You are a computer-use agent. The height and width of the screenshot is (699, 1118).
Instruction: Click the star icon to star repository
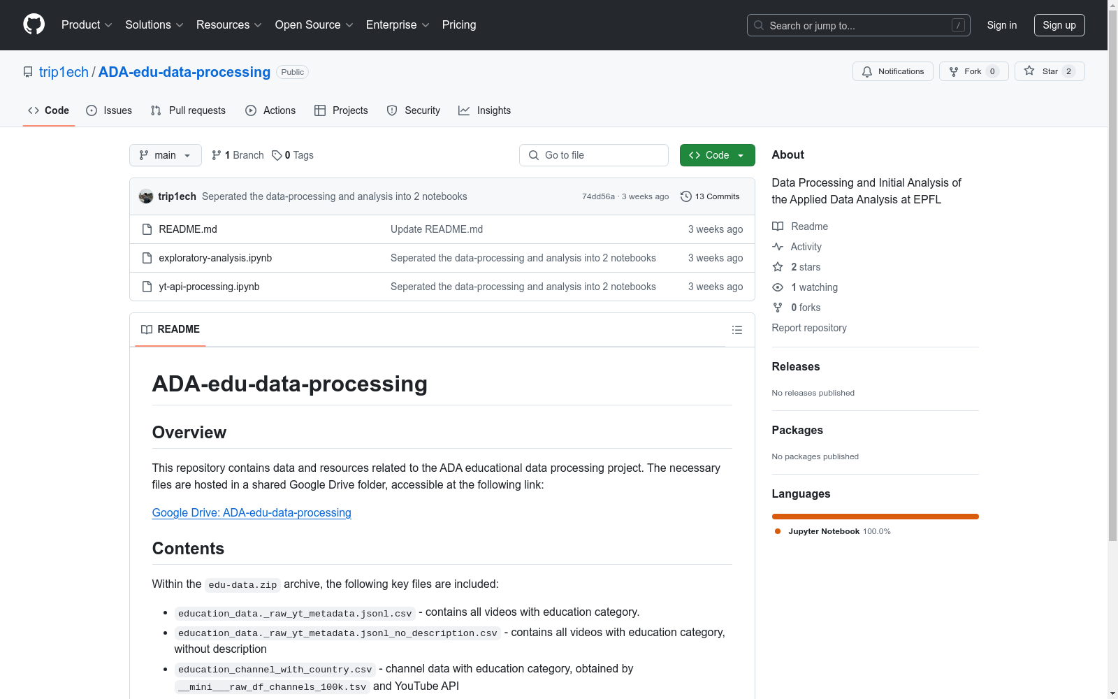pos(1029,71)
